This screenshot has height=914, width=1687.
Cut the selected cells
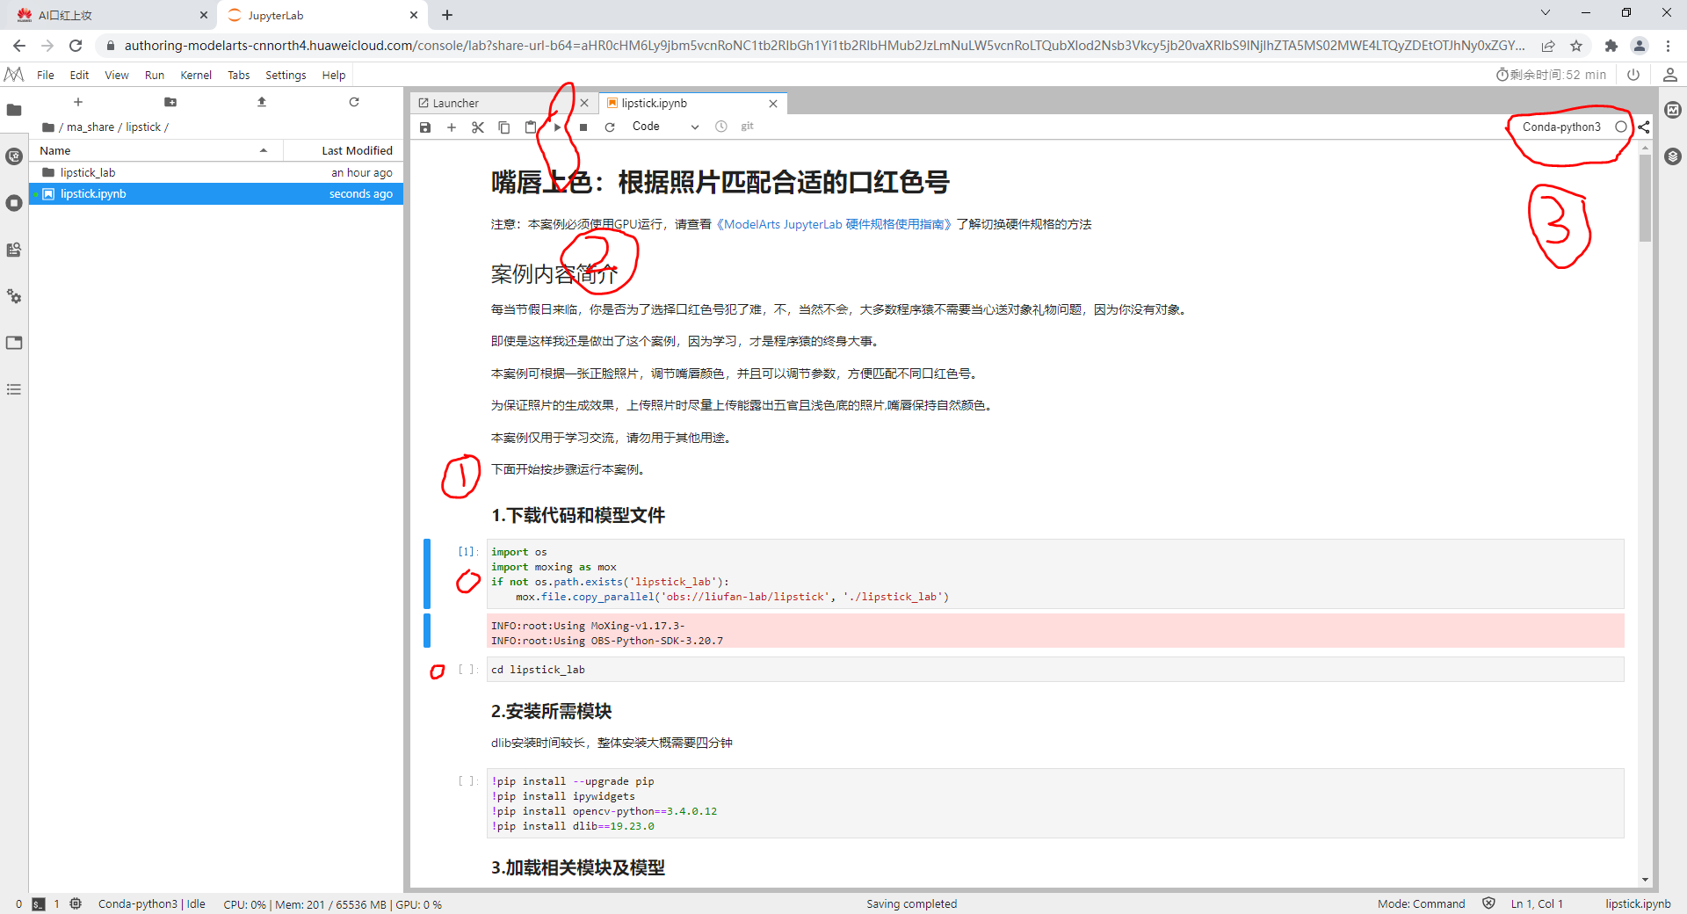click(x=478, y=127)
